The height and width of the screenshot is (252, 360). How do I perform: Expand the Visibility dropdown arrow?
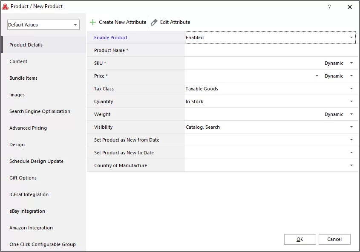(x=351, y=127)
